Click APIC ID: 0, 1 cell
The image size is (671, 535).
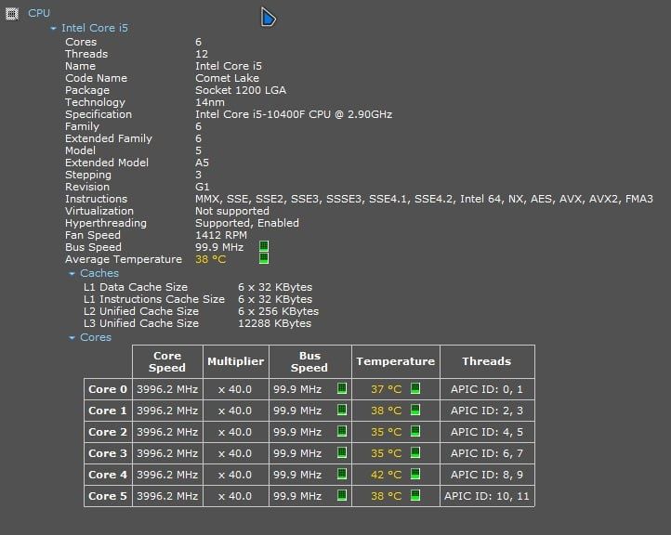pos(487,389)
